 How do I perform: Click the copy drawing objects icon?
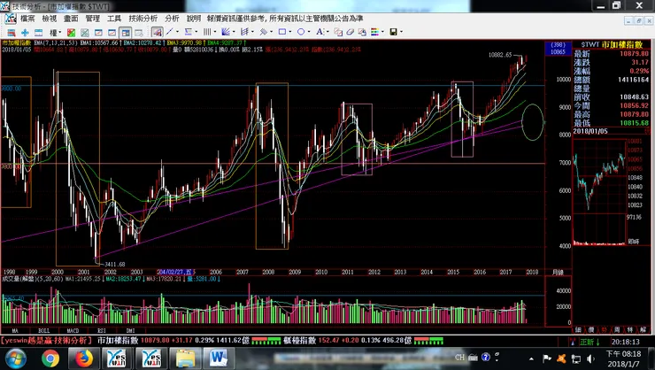pos(338,32)
